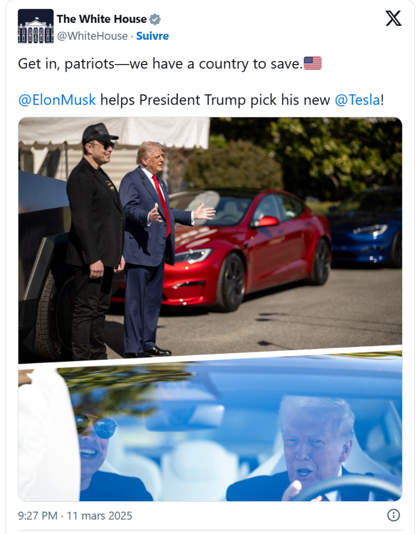Open the @Tesla mention
The width and height of the screenshot is (416, 534).
[x=357, y=100]
